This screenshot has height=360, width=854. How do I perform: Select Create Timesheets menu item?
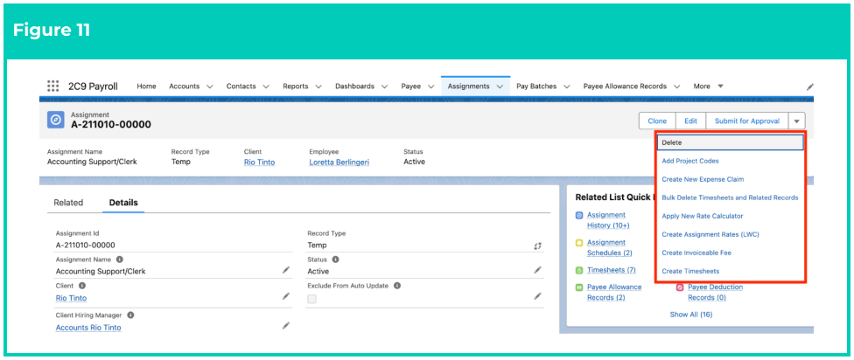pyautogui.click(x=690, y=271)
